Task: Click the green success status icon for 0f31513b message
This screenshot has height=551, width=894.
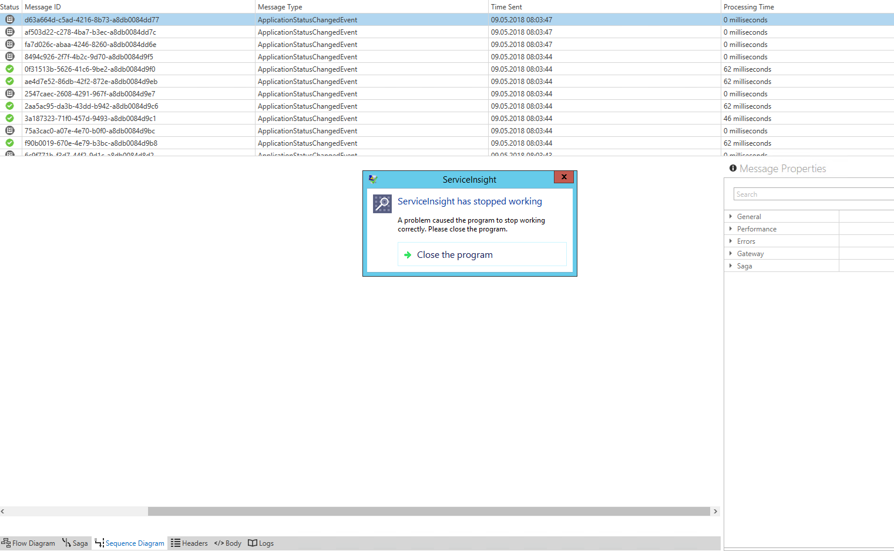Action: [x=9, y=69]
